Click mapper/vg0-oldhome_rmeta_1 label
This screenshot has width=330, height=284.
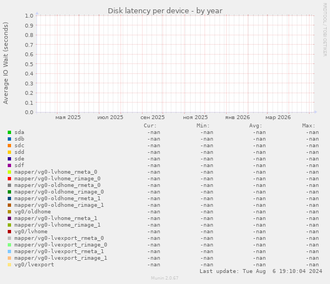57,199
